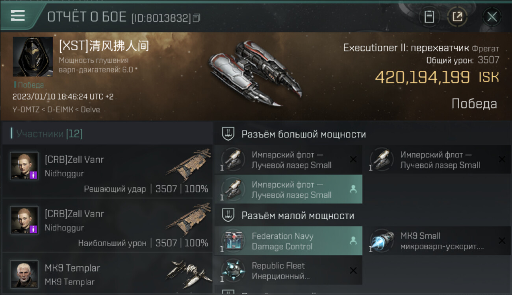Screen dimensions: 512x295
Task: Click the share/export report icon
Action: [x=457, y=17]
